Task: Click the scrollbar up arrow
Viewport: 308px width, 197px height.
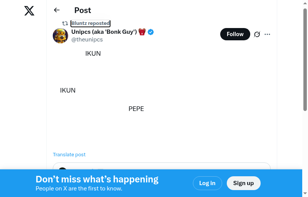Action: pos(305,3)
